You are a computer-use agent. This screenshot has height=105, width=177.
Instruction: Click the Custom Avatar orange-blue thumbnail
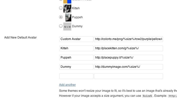pyautogui.click(x=67, y=1)
